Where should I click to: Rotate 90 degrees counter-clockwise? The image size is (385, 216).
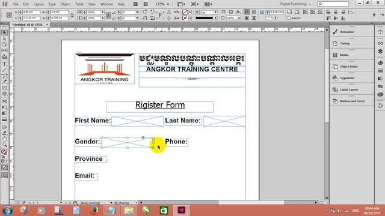click(x=152, y=12)
